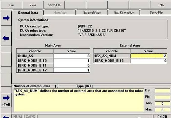Edit the $BRK_MODE_BIT2 value field
This screenshot has width=171, height=118.
coord(71,70)
